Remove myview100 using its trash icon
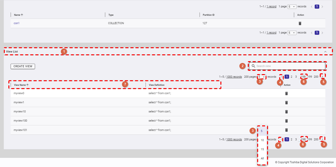 point(287,121)
